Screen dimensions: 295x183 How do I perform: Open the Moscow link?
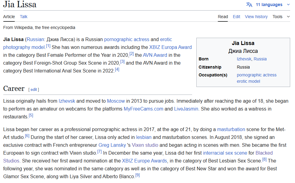[x=116, y=101]
